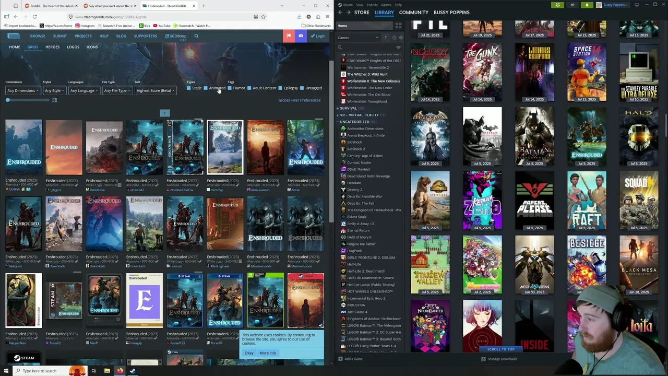Switch to the HEROES tab
Image resolution: width=668 pixels, height=376 pixels.
(52, 47)
